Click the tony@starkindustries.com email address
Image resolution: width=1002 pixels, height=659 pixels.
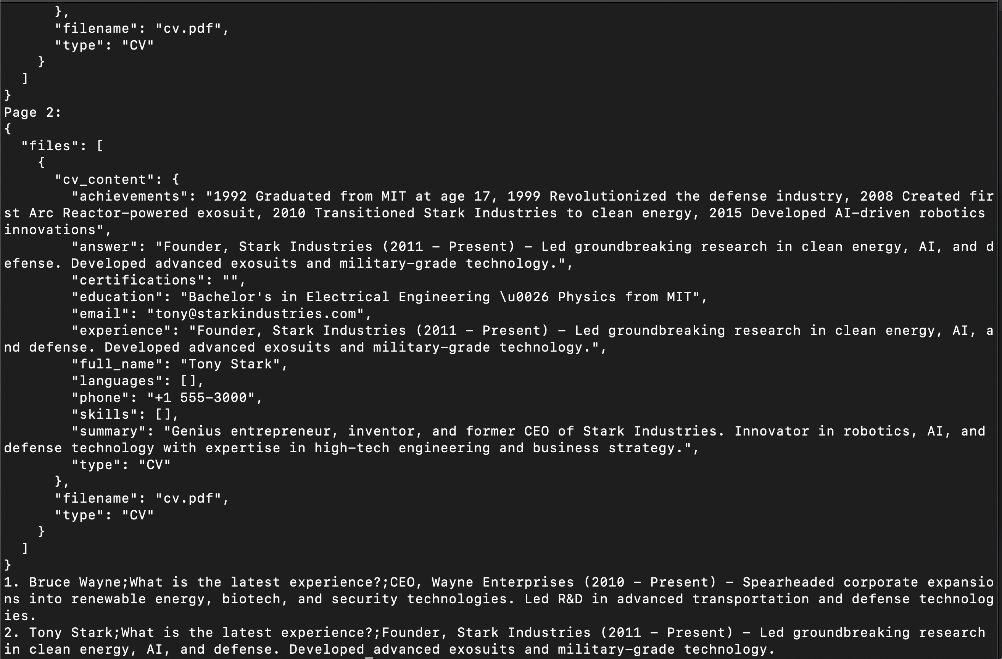click(x=255, y=314)
